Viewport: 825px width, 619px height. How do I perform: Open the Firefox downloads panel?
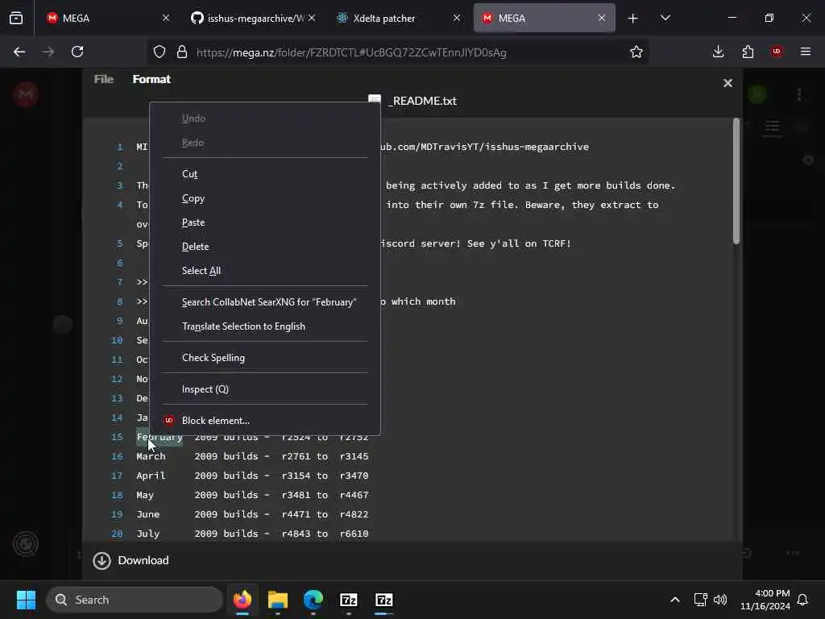tap(718, 52)
